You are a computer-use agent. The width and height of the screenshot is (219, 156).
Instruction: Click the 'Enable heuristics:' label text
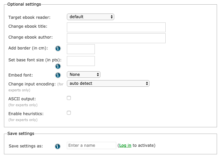click(26, 113)
